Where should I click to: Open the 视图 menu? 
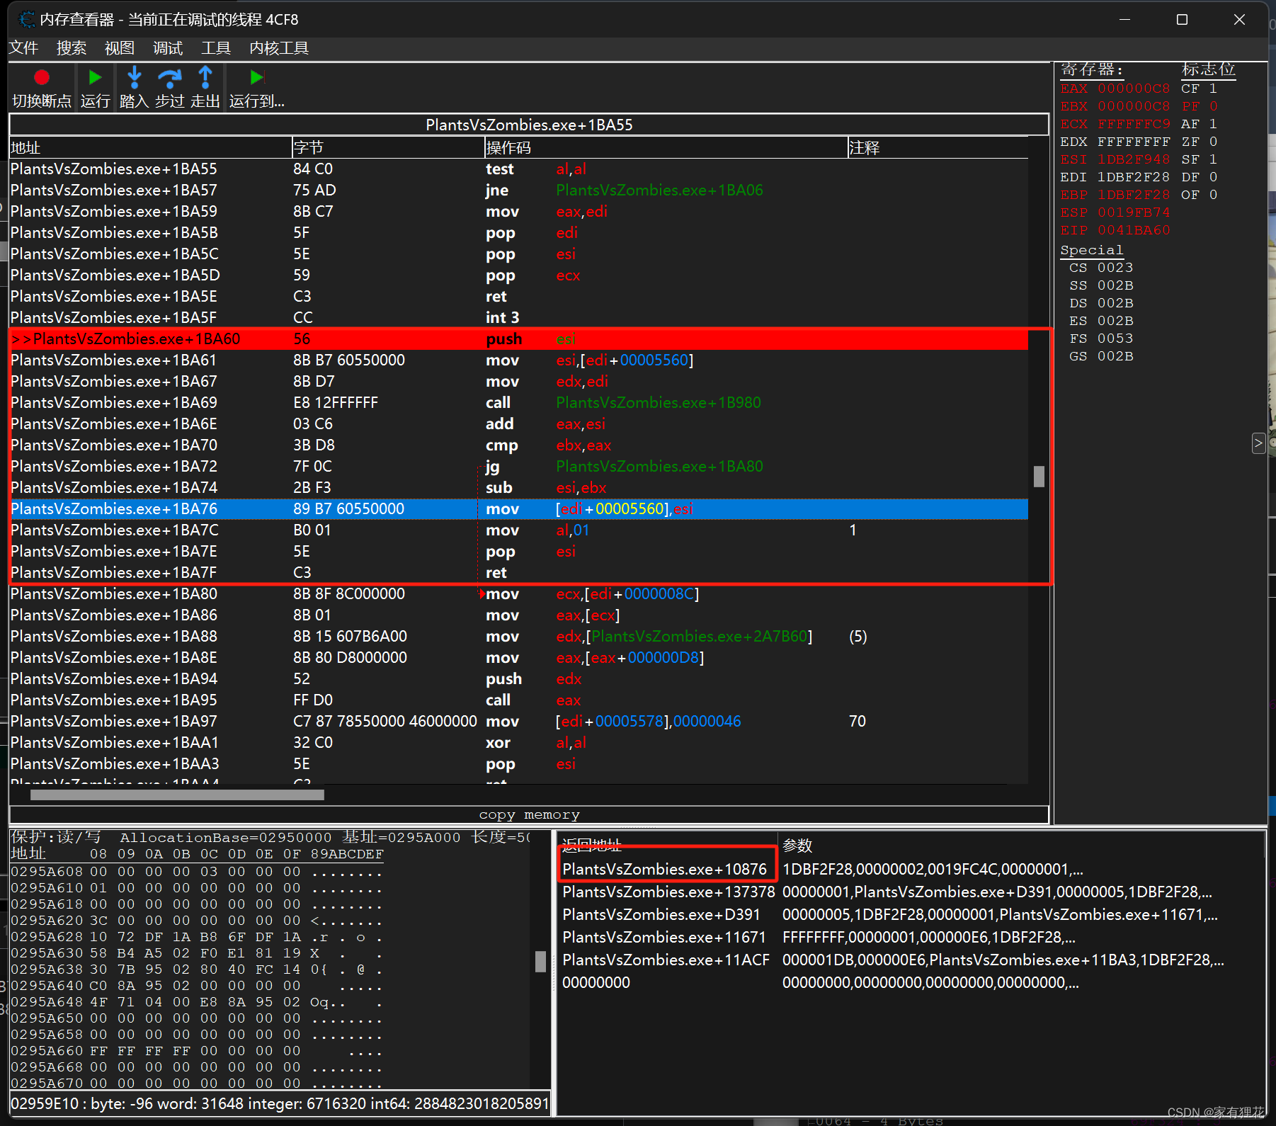pyautogui.click(x=120, y=48)
